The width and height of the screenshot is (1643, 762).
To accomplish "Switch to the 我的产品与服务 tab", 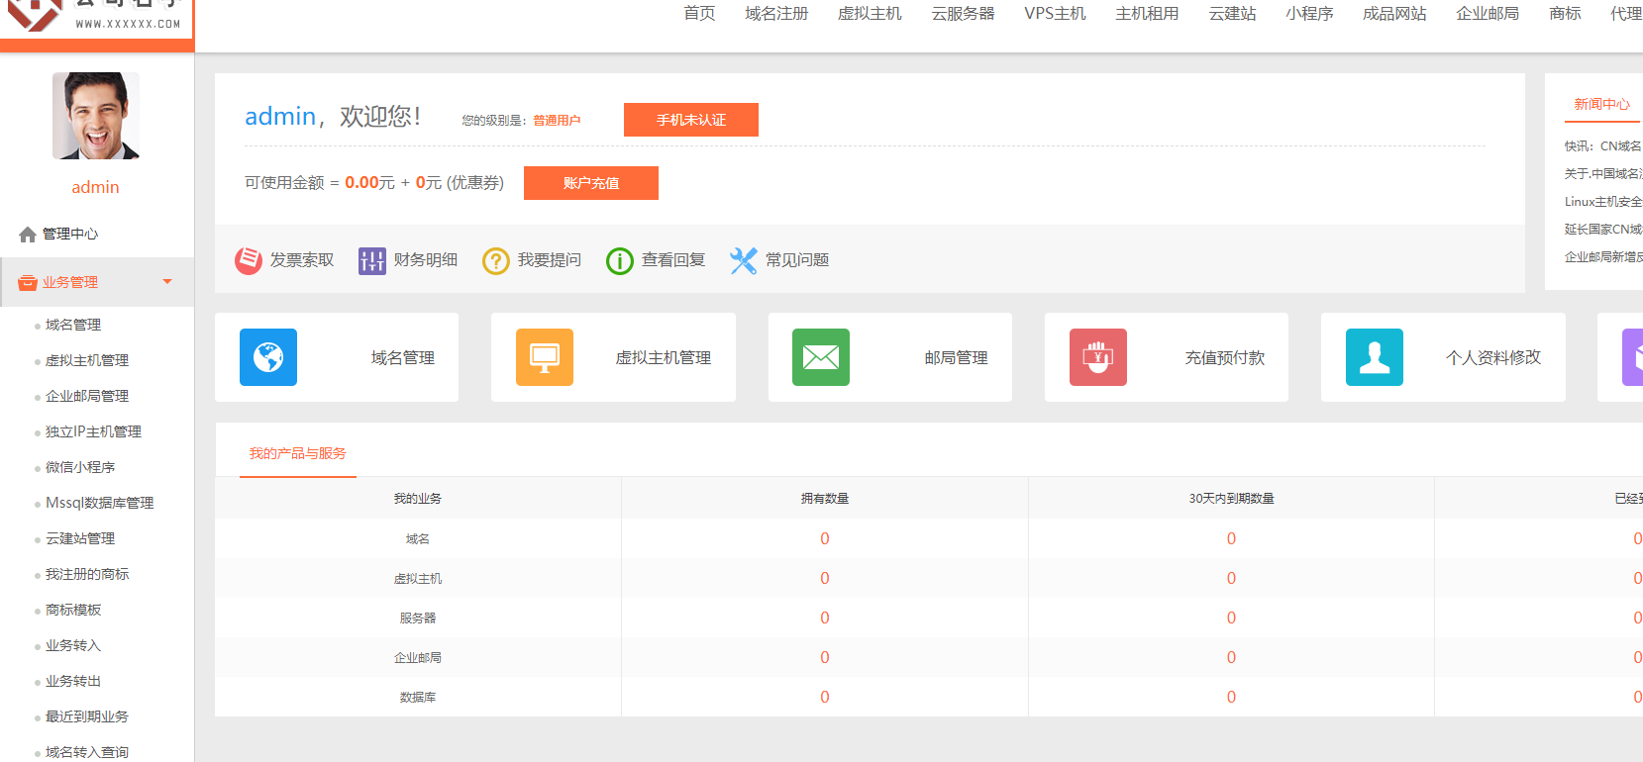I will [297, 453].
